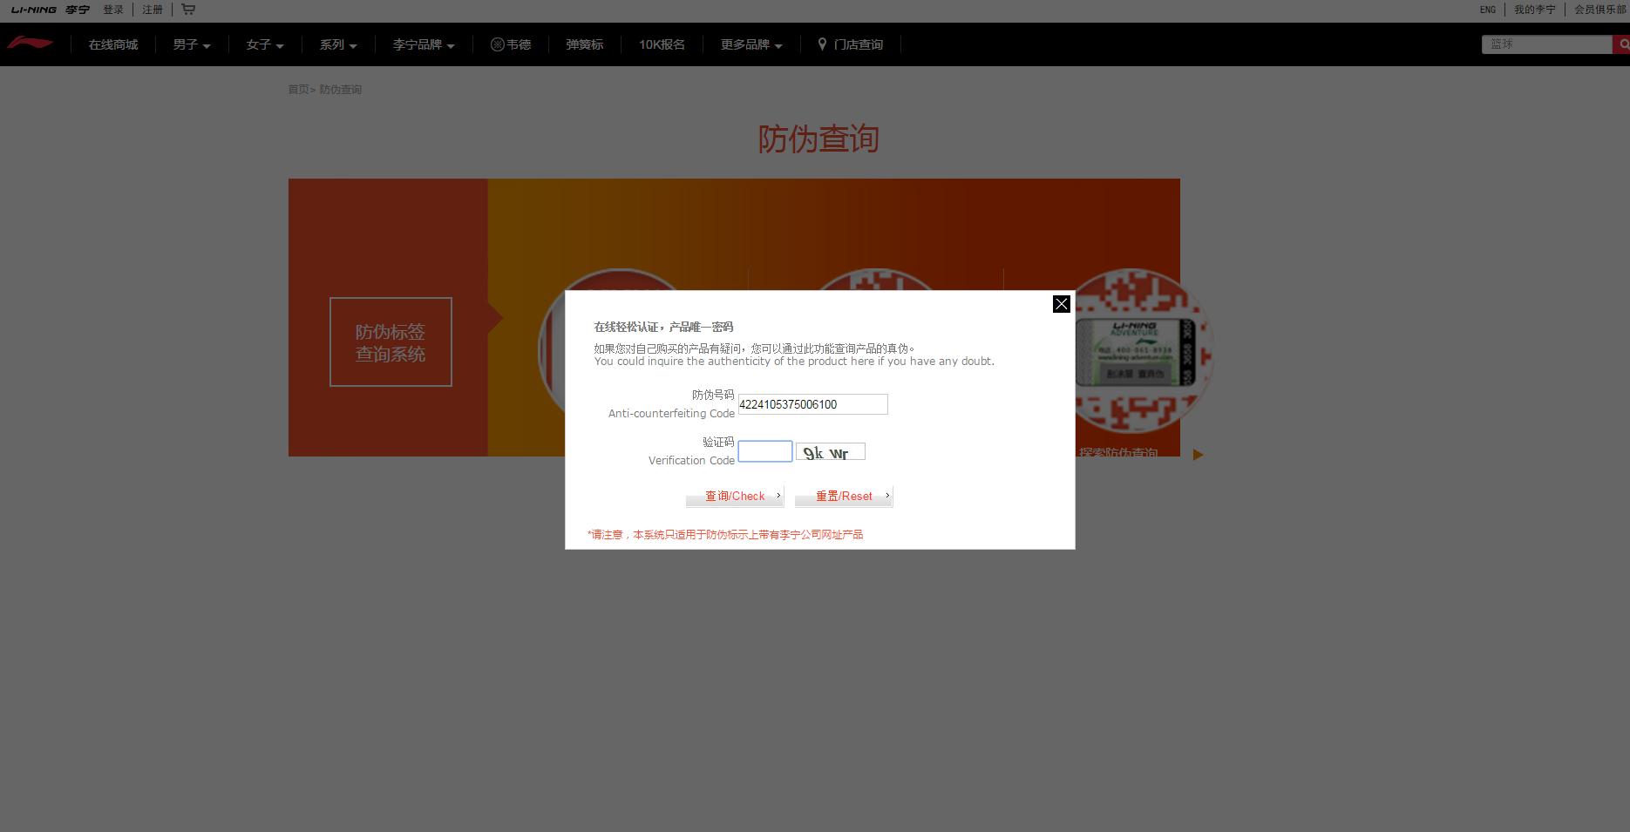Screen dimensions: 1630x832
Task: Click the 韦德 Wade logo menu item
Action: click(511, 44)
